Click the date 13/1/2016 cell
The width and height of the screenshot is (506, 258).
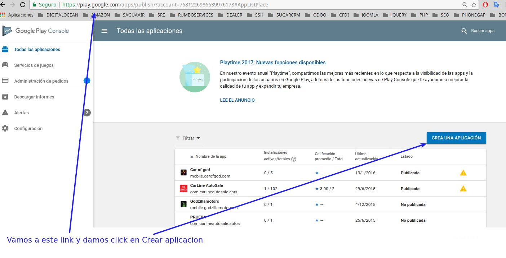tap(365, 173)
